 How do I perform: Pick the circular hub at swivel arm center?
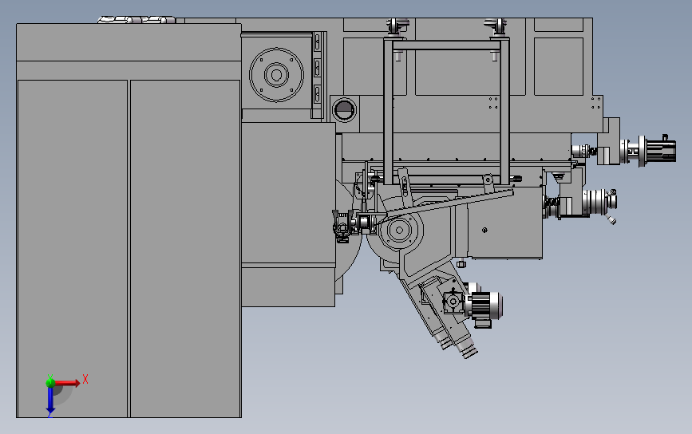pos(399,231)
